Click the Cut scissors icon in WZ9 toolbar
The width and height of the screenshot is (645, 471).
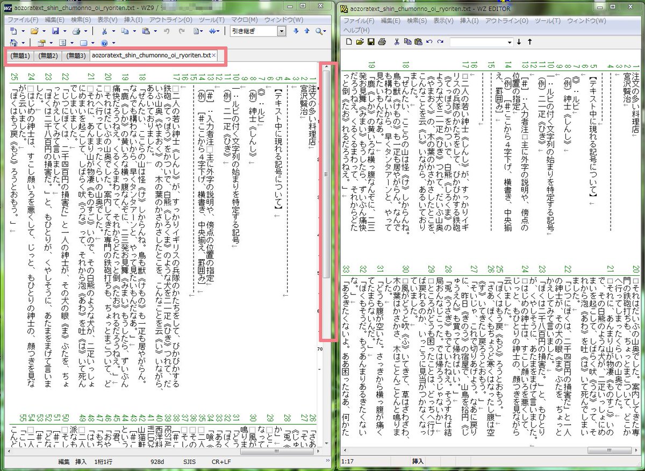coord(104,31)
